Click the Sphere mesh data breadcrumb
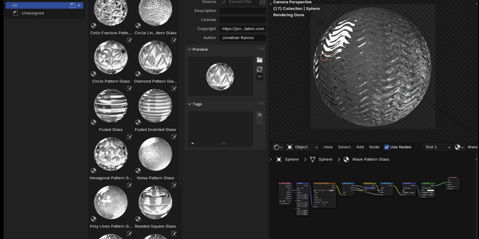The image size is (479, 239). click(321, 159)
